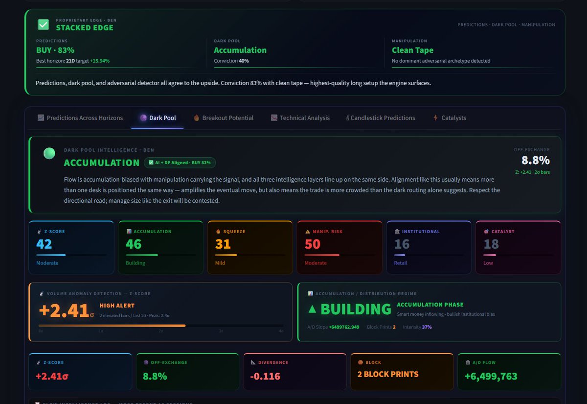Click the green up-triangle next to BUILDING
Viewport: 587px width, 404px height.
312,309
